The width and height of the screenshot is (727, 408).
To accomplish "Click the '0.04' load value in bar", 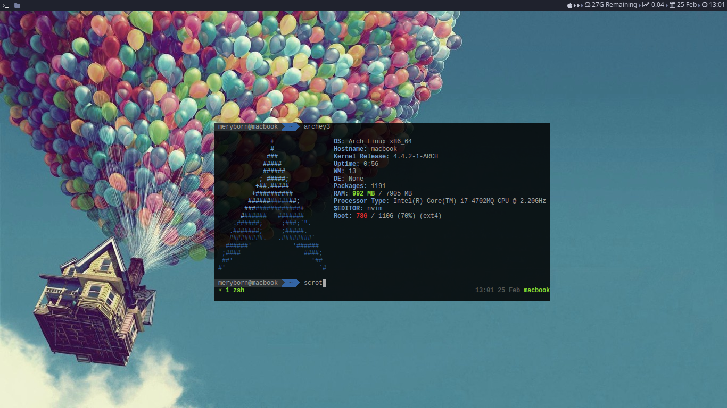I will coord(658,5).
